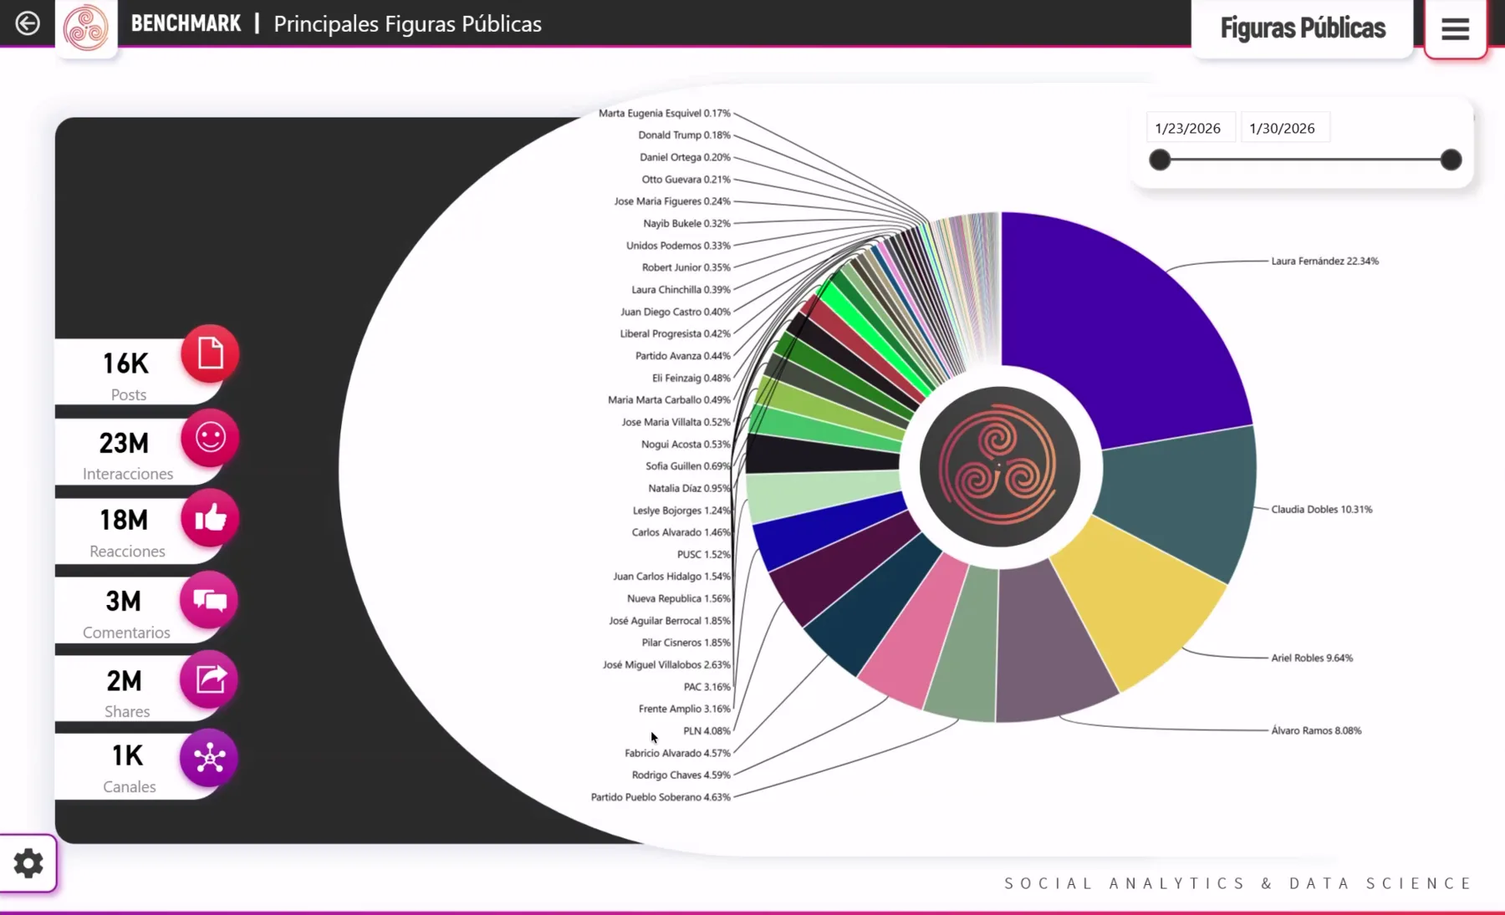
Task: Click the 3M Comentarios card
Action: 125,611
